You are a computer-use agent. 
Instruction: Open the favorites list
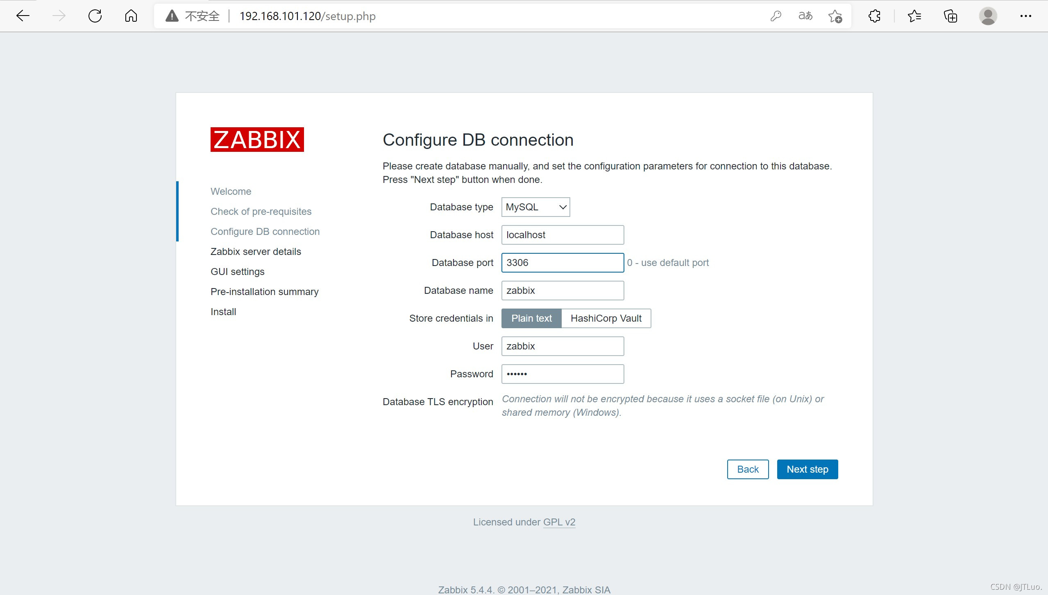[x=914, y=16]
